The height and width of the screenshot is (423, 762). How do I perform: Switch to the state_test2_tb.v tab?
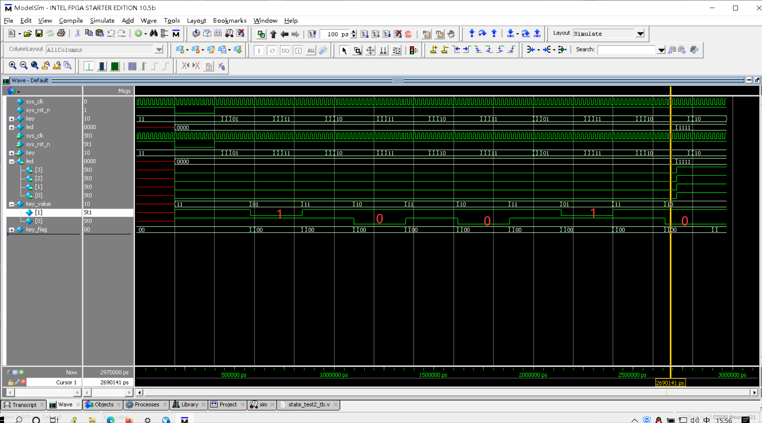[x=309, y=405]
